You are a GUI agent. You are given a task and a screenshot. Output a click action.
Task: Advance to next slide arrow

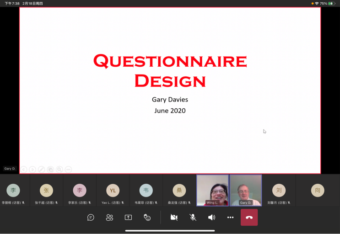point(32,170)
